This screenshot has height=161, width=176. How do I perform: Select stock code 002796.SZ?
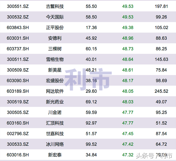point(18,134)
